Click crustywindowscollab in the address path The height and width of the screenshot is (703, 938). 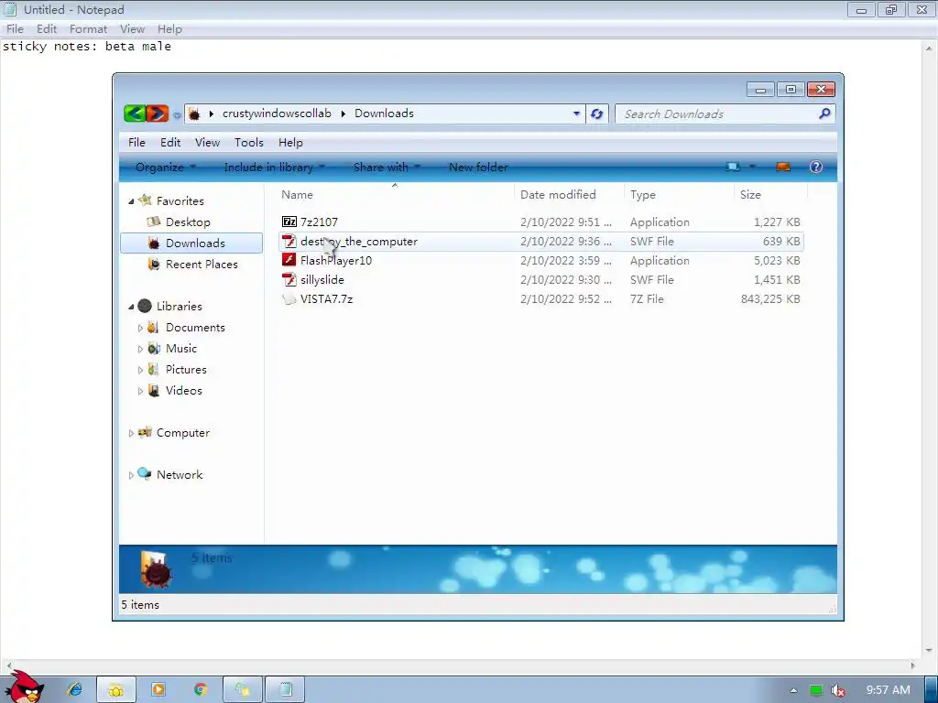coord(277,113)
